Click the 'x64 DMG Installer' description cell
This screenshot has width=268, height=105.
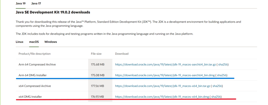[x=52, y=96]
